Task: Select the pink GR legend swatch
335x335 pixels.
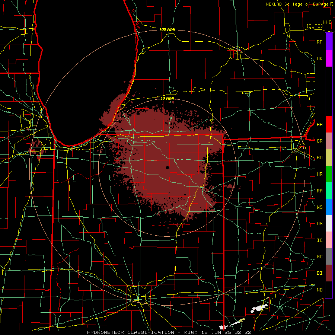Action: point(329,141)
